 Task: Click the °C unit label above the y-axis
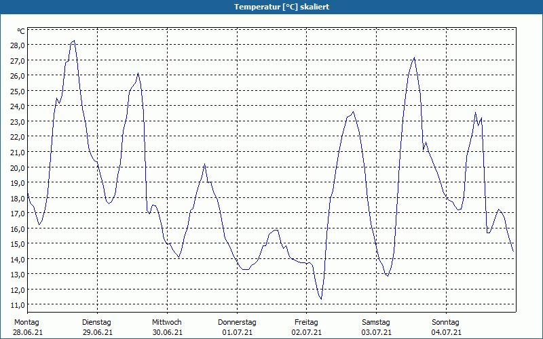point(21,31)
